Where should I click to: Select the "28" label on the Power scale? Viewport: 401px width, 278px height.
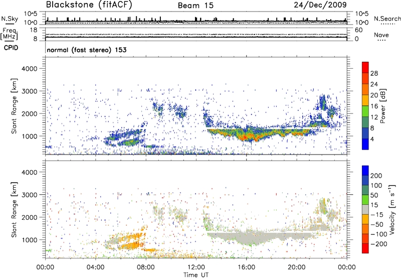(374, 73)
